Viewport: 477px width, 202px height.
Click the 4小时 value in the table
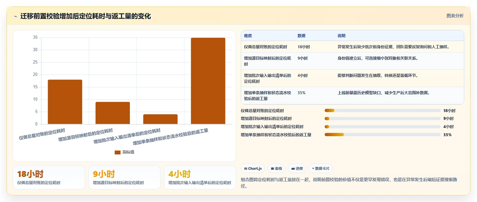(x=302, y=76)
